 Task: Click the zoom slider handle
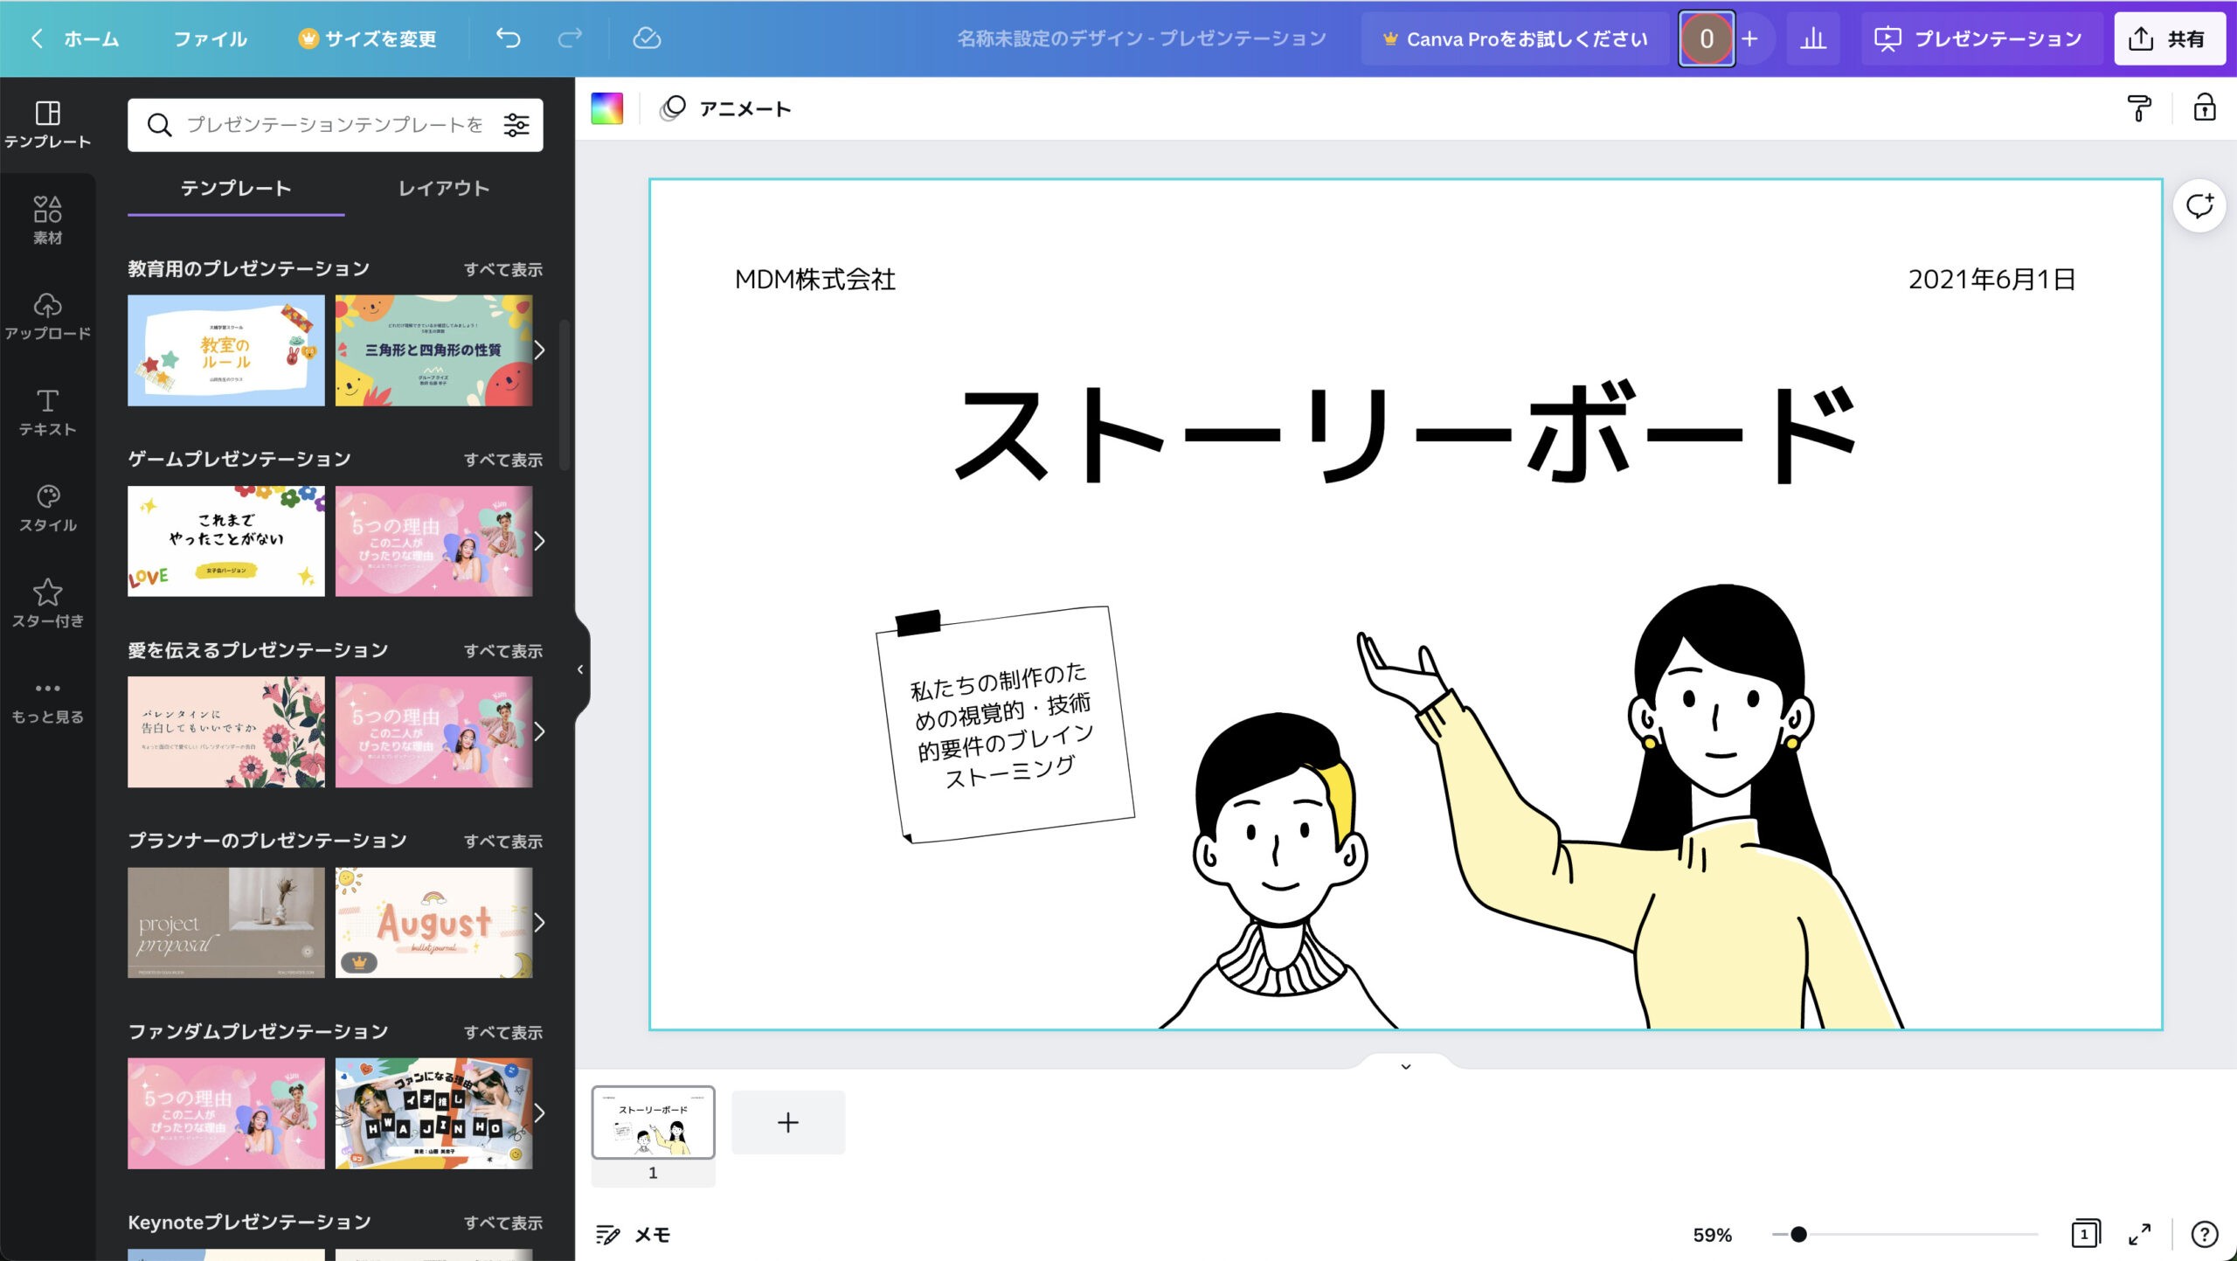click(1797, 1235)
